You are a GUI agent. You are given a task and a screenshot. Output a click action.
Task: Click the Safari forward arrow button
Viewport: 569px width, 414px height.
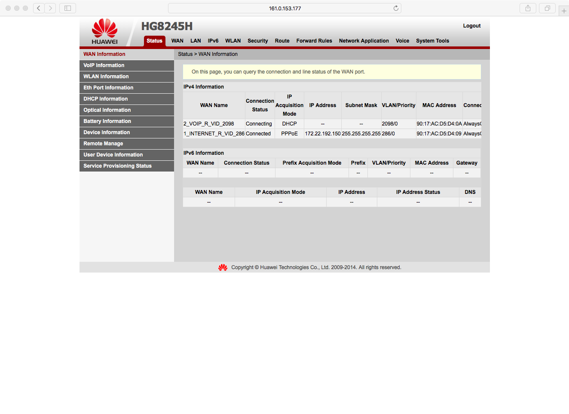coord(50,8)
